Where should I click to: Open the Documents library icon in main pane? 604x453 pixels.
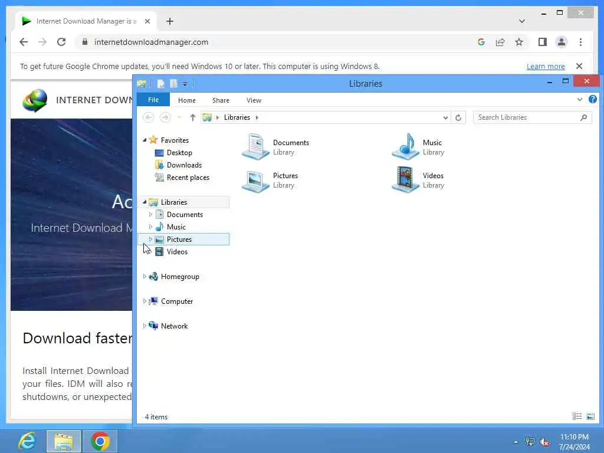[x=255, y=147]
